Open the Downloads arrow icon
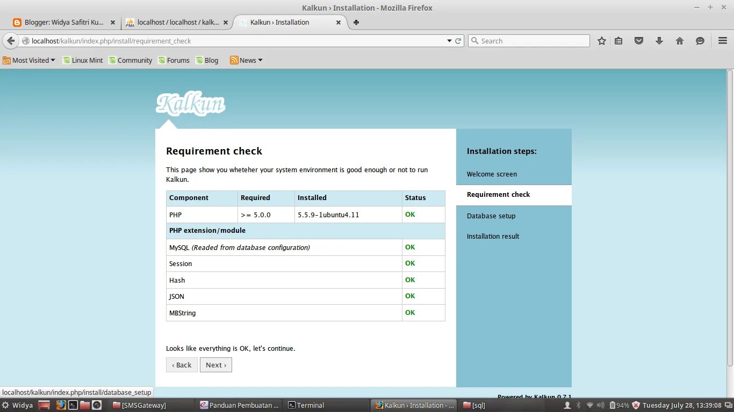This screenshot has height=412, width=734. (x=659, y=41)
